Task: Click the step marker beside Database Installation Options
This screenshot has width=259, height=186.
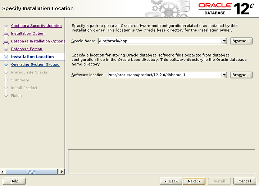Action: [x=6, y=41]
